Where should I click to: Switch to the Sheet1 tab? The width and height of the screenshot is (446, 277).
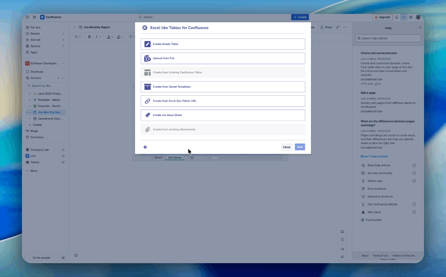click(158, 158)
